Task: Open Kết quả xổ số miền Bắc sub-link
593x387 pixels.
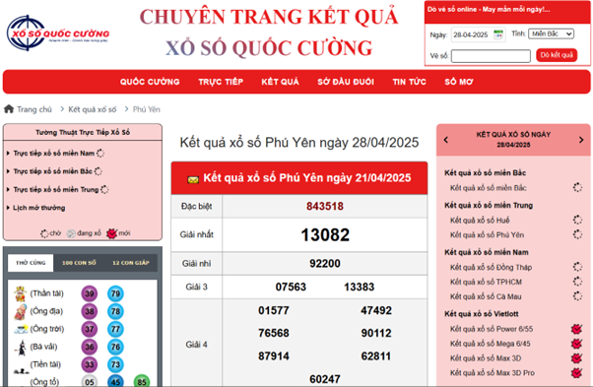Action: [489, 188]
